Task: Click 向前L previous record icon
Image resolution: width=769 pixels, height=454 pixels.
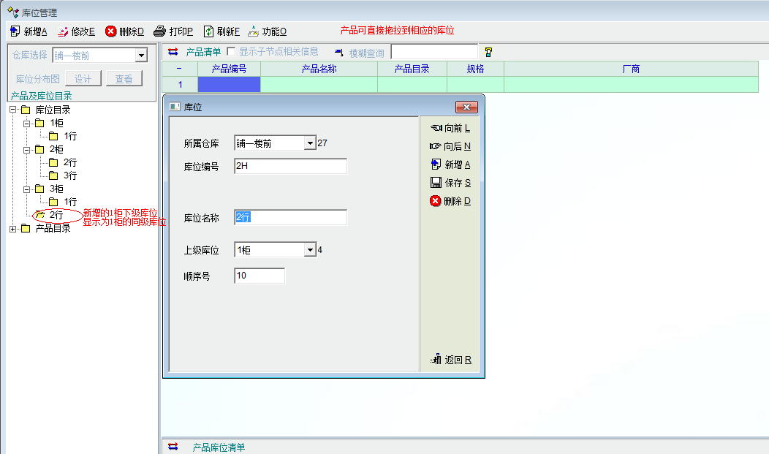Action: pyautogui.click(x=436, y=128)
